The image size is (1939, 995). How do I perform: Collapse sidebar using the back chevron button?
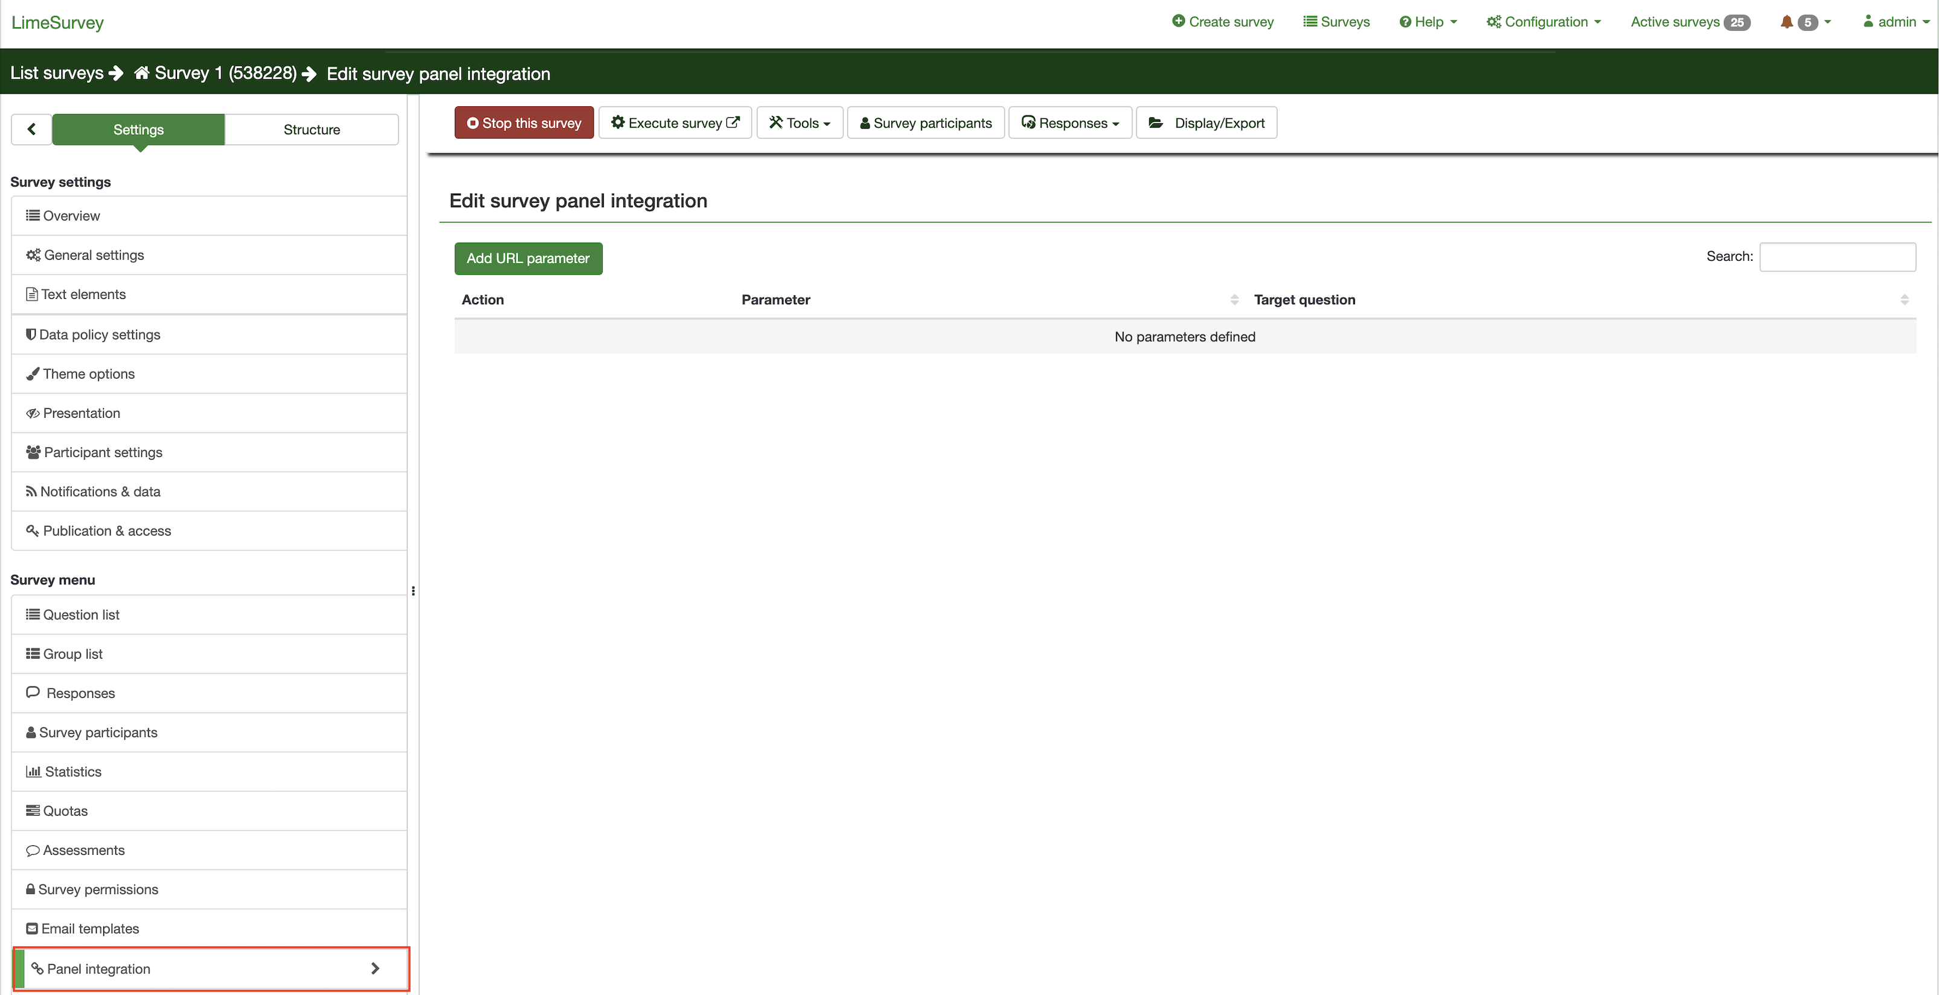(x=31, y=129)
